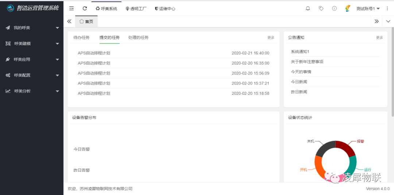Open the tab options dropdown chevron

click(x=388, y=22)
